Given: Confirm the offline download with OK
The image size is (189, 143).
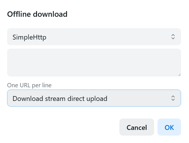Looking at the screenshot, I should (169, 127).
